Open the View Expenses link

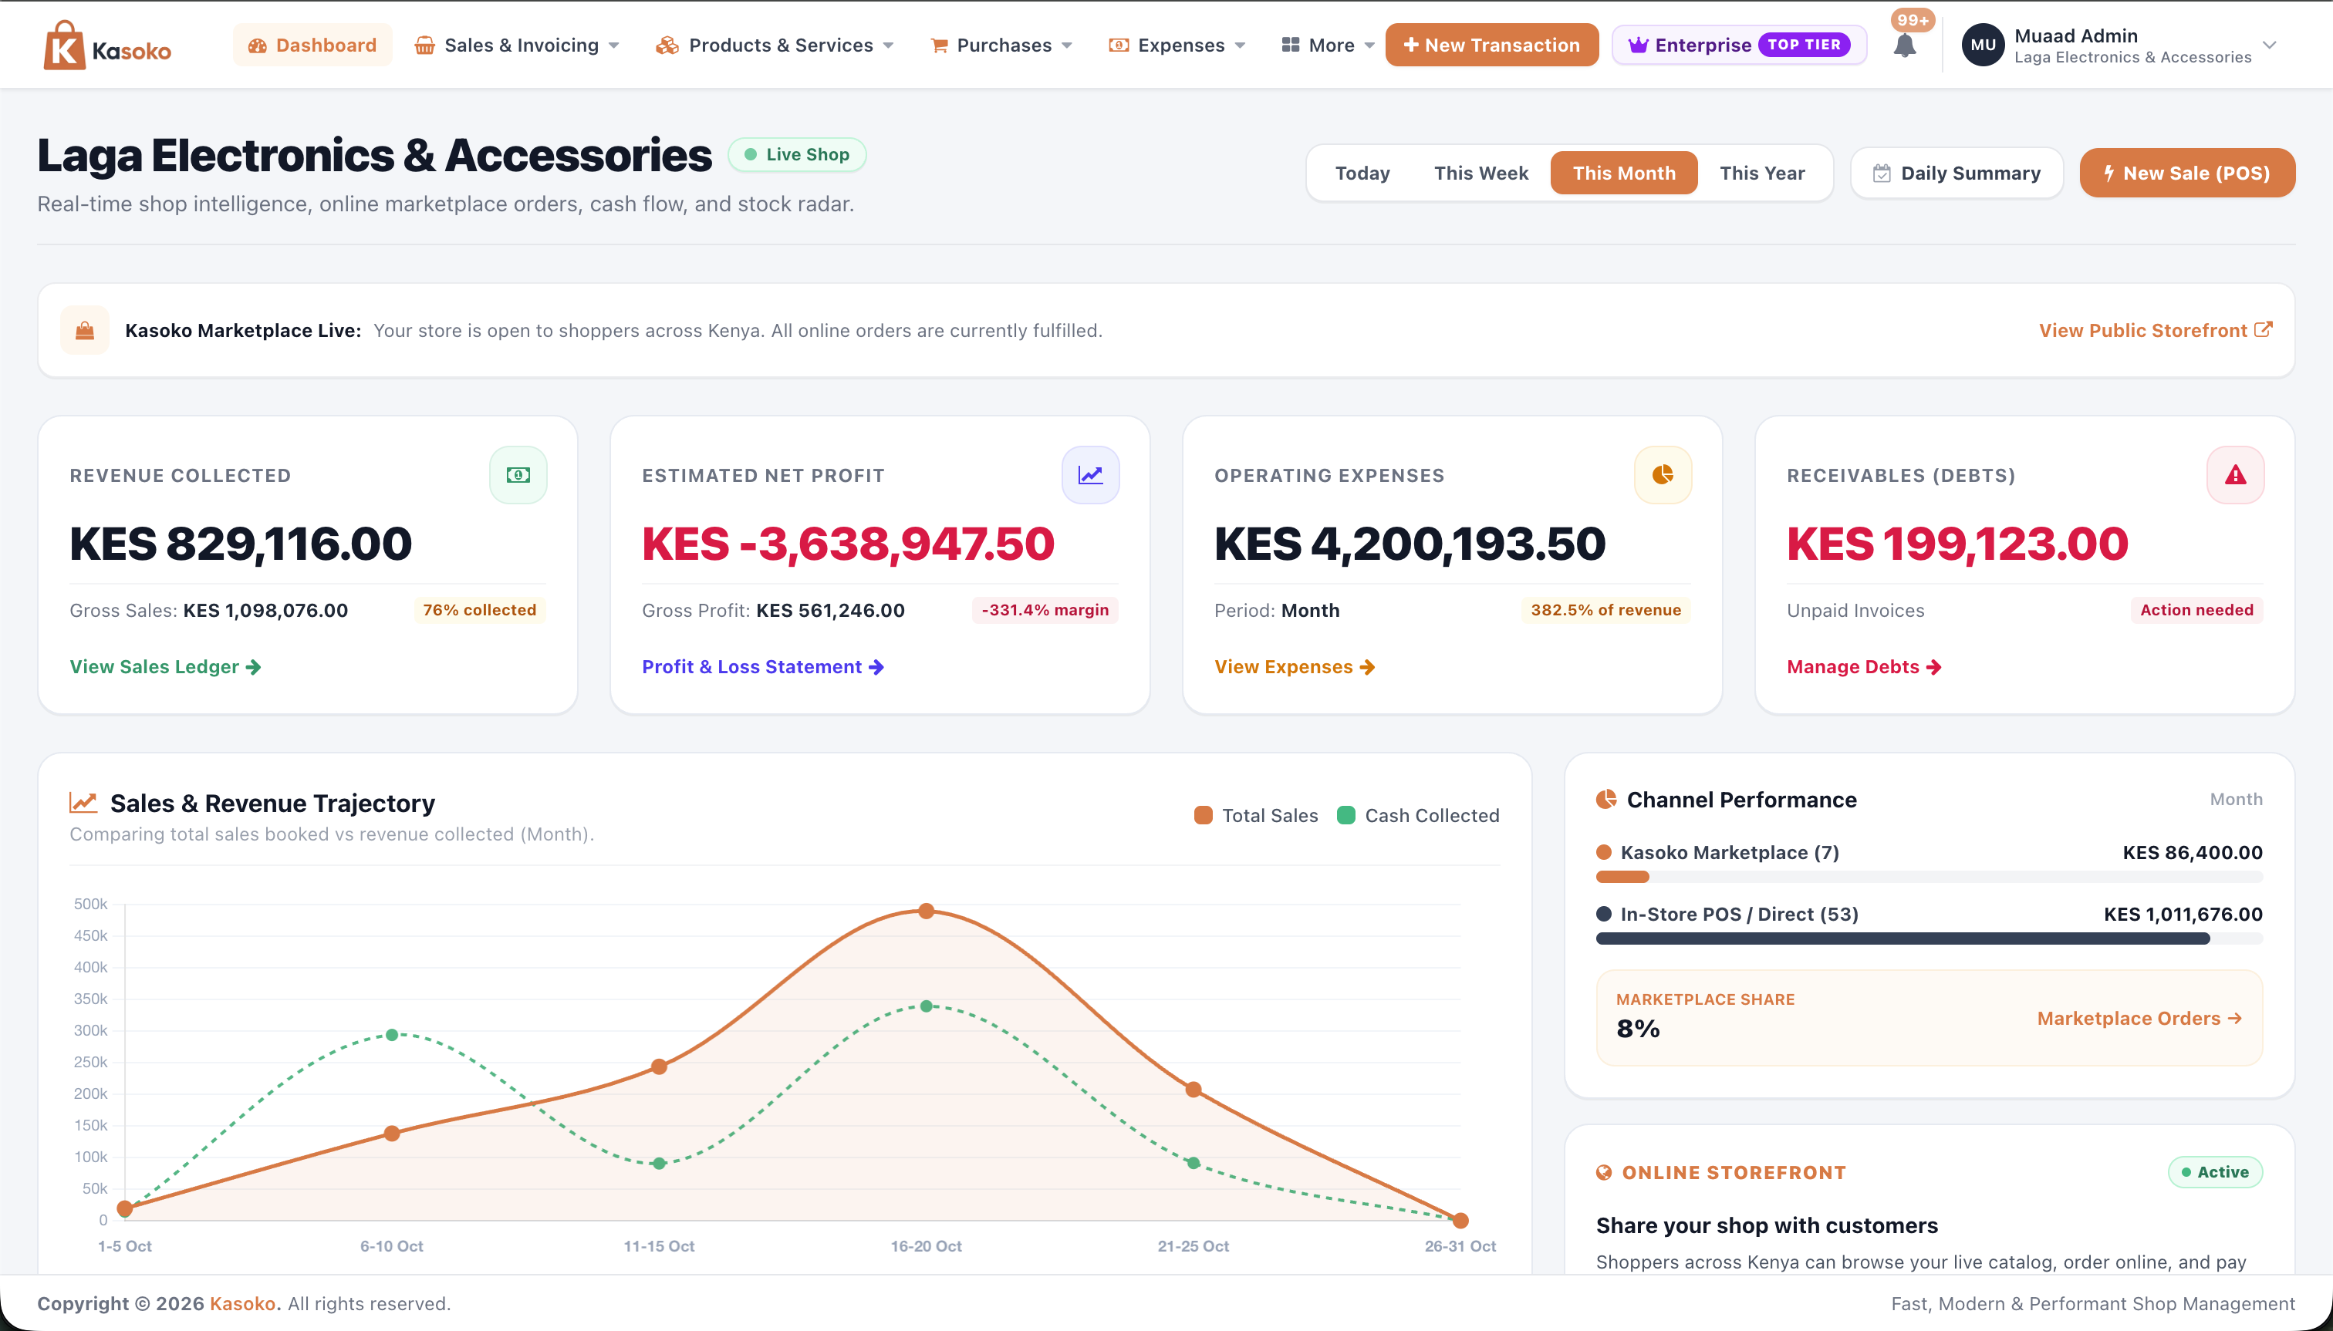tap(1294, 666)
